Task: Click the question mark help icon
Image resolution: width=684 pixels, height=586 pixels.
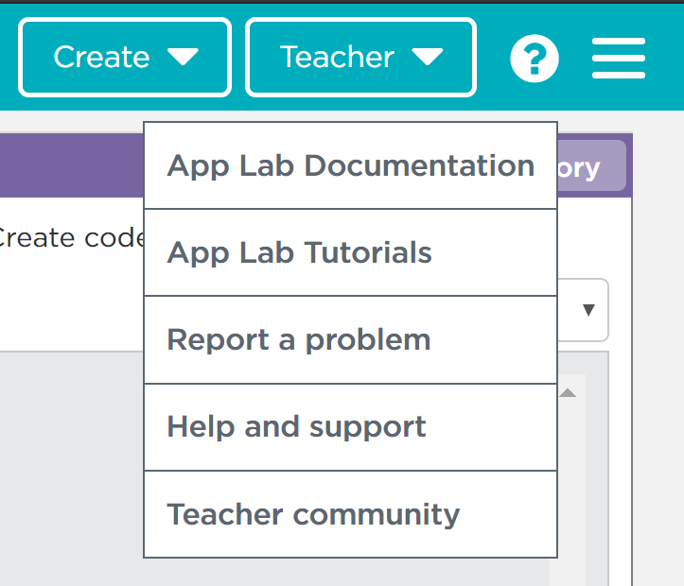Action: click(x=534, y=59)
